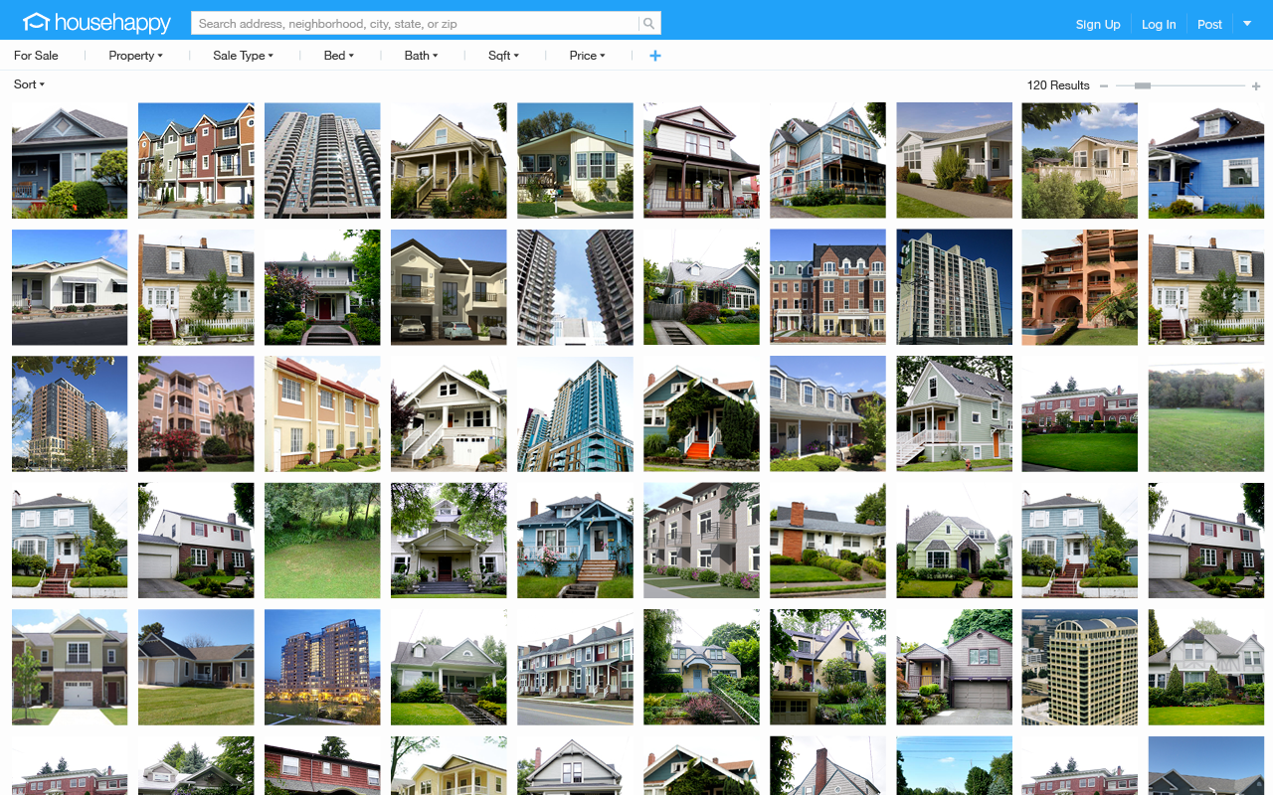This screenshot has height=795, width=1273.
Task: Open the Sqft filter dropdown
Action: [503, 56]
